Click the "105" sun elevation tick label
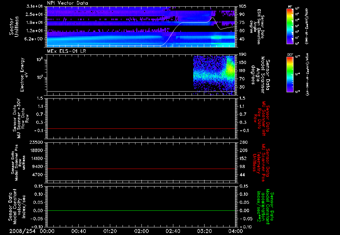 click(243, 6)
